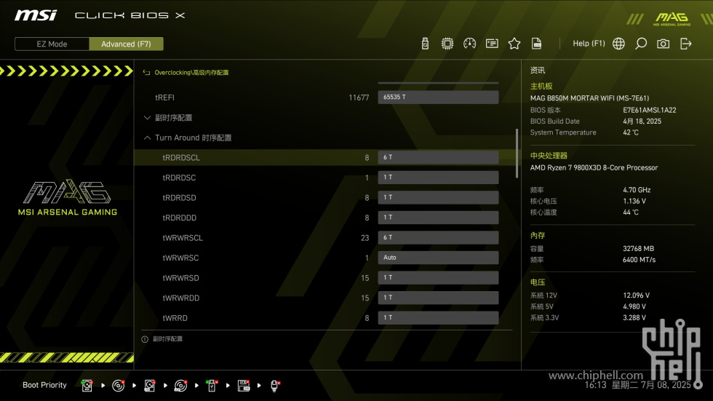Click the 6400 MT/s memory frequency value
Viewport: 713px width, 401px height.
640,260
